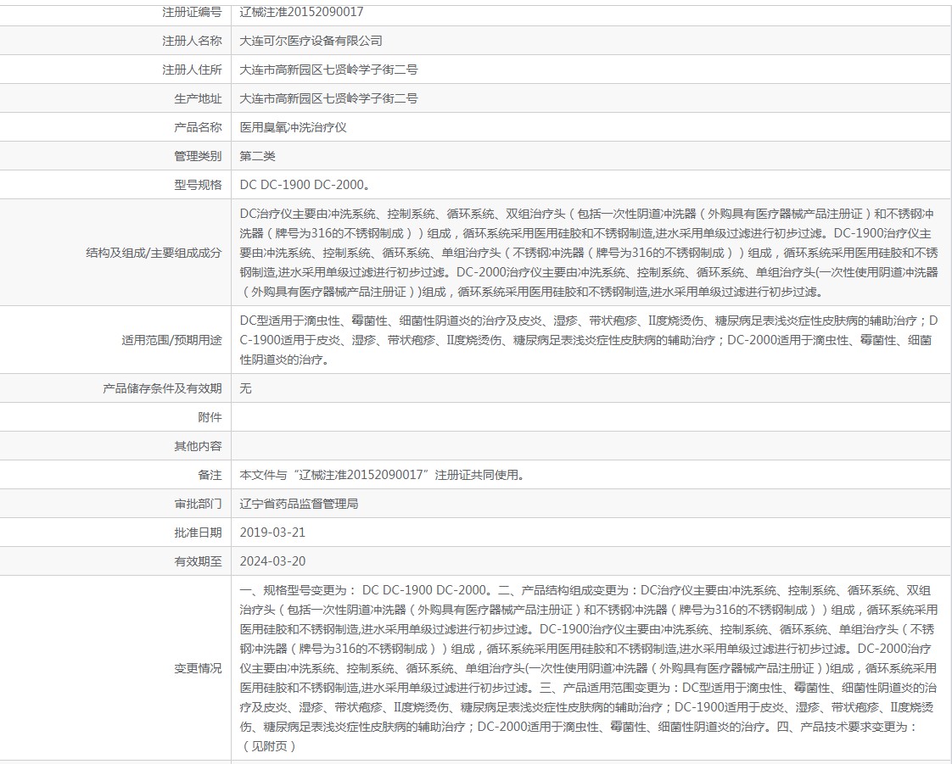952x764 pixels.
Task: Click the 批准日期 label
Action: [198, 533]
